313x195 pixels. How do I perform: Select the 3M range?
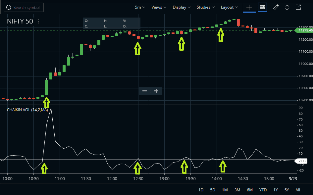(x=237, y=190)
